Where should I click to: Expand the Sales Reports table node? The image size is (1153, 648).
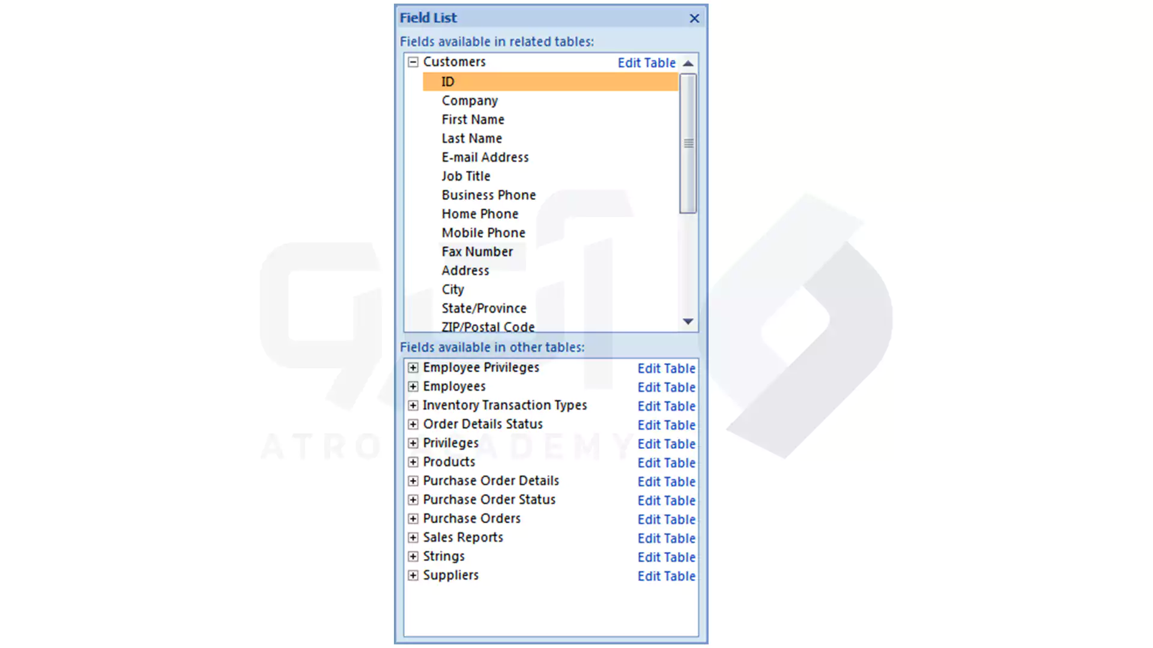[x=413, y=536]
